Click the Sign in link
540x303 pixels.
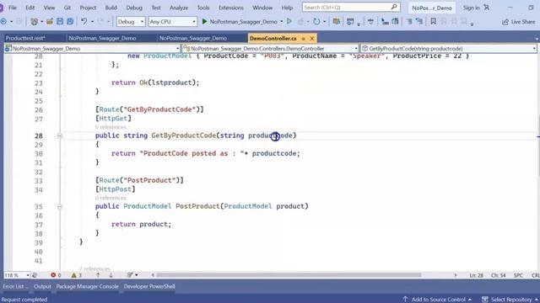point(471,8)
